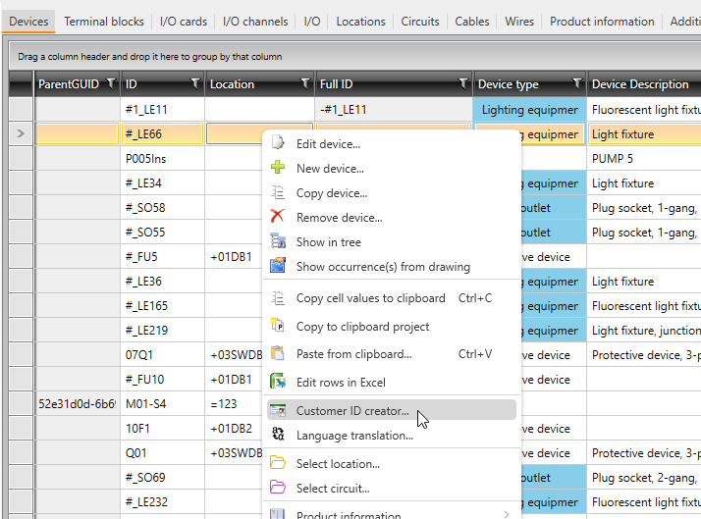This screenshot has width=701, height=519.
Task: Open the Cables tab
Action: 472,21
